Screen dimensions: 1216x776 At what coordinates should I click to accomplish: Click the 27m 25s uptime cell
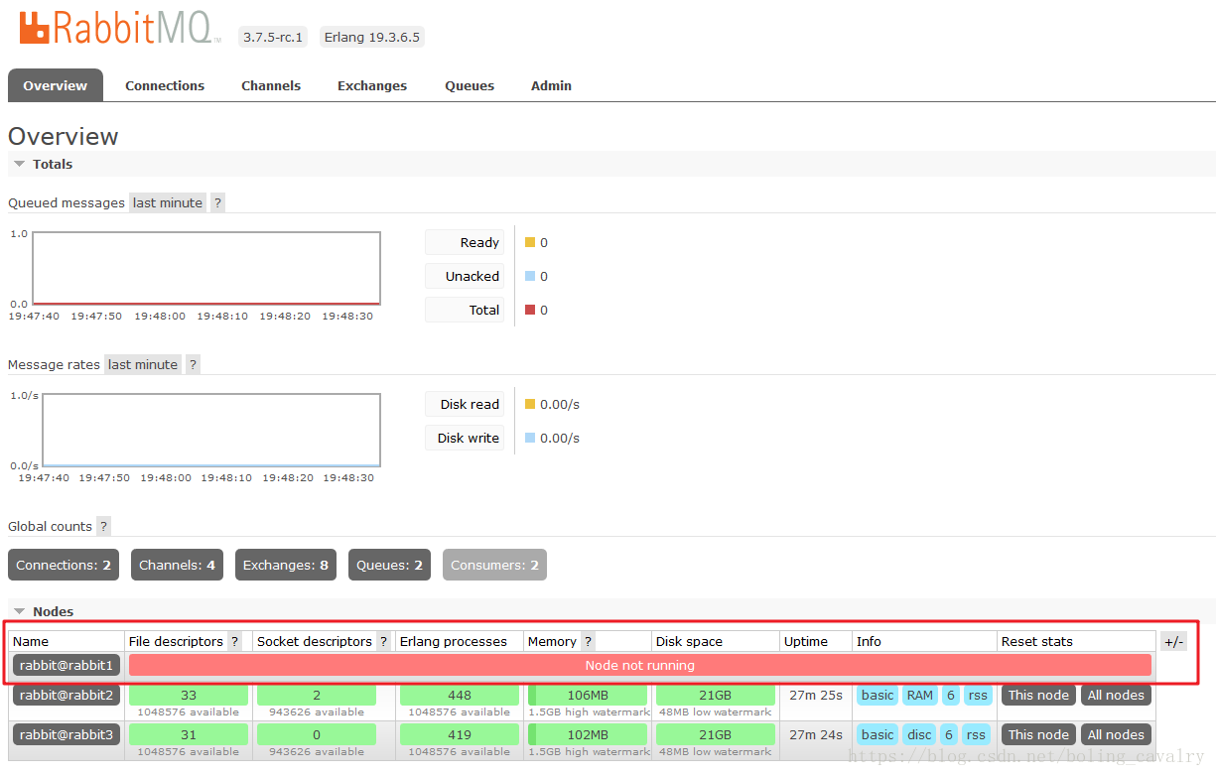(816, 695)
